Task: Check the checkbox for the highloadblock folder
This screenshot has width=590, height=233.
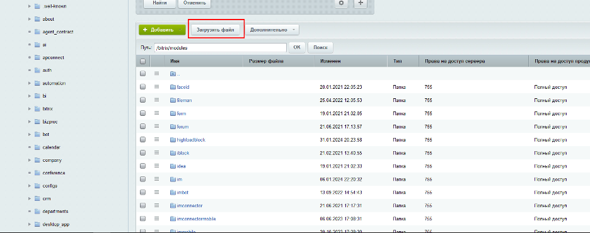Action: [x=142, y=139]
